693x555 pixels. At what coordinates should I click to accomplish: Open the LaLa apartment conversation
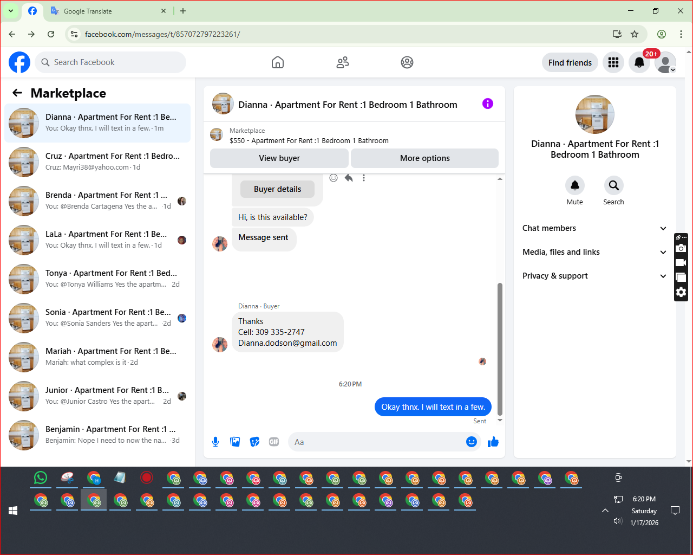coord(97,240)
